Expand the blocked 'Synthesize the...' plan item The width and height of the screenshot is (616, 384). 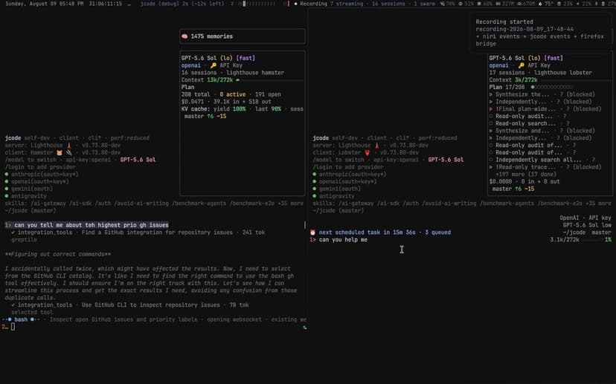[x=491, y=94]
